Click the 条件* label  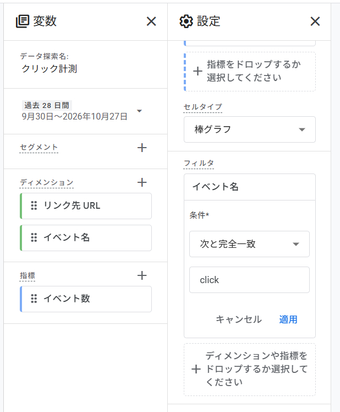[199, 215]
